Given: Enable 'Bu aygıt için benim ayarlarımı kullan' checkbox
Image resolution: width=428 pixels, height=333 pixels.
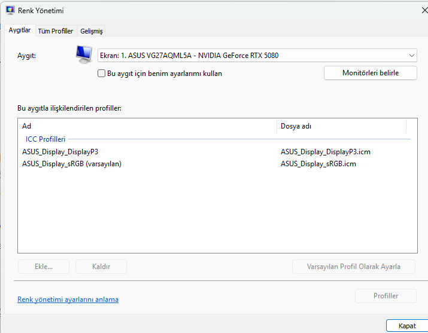Looking at the screenshot, I should coord(101,74).
